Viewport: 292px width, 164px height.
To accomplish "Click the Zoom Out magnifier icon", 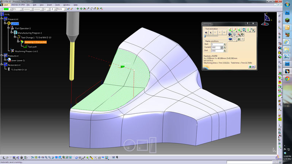I will (x=49, y=157).
